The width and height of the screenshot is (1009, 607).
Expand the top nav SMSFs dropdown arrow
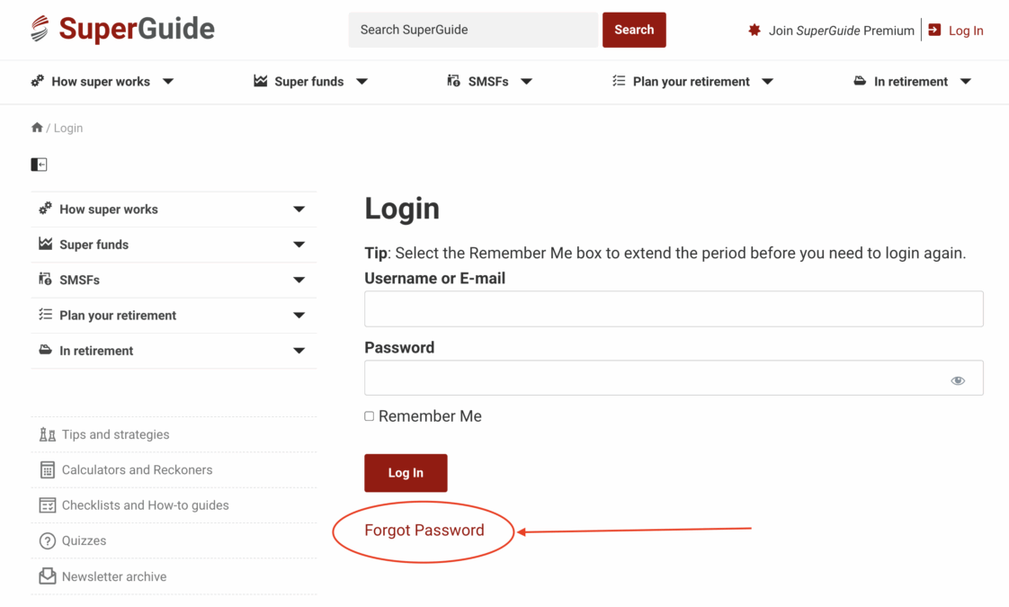tap(526, 82)
